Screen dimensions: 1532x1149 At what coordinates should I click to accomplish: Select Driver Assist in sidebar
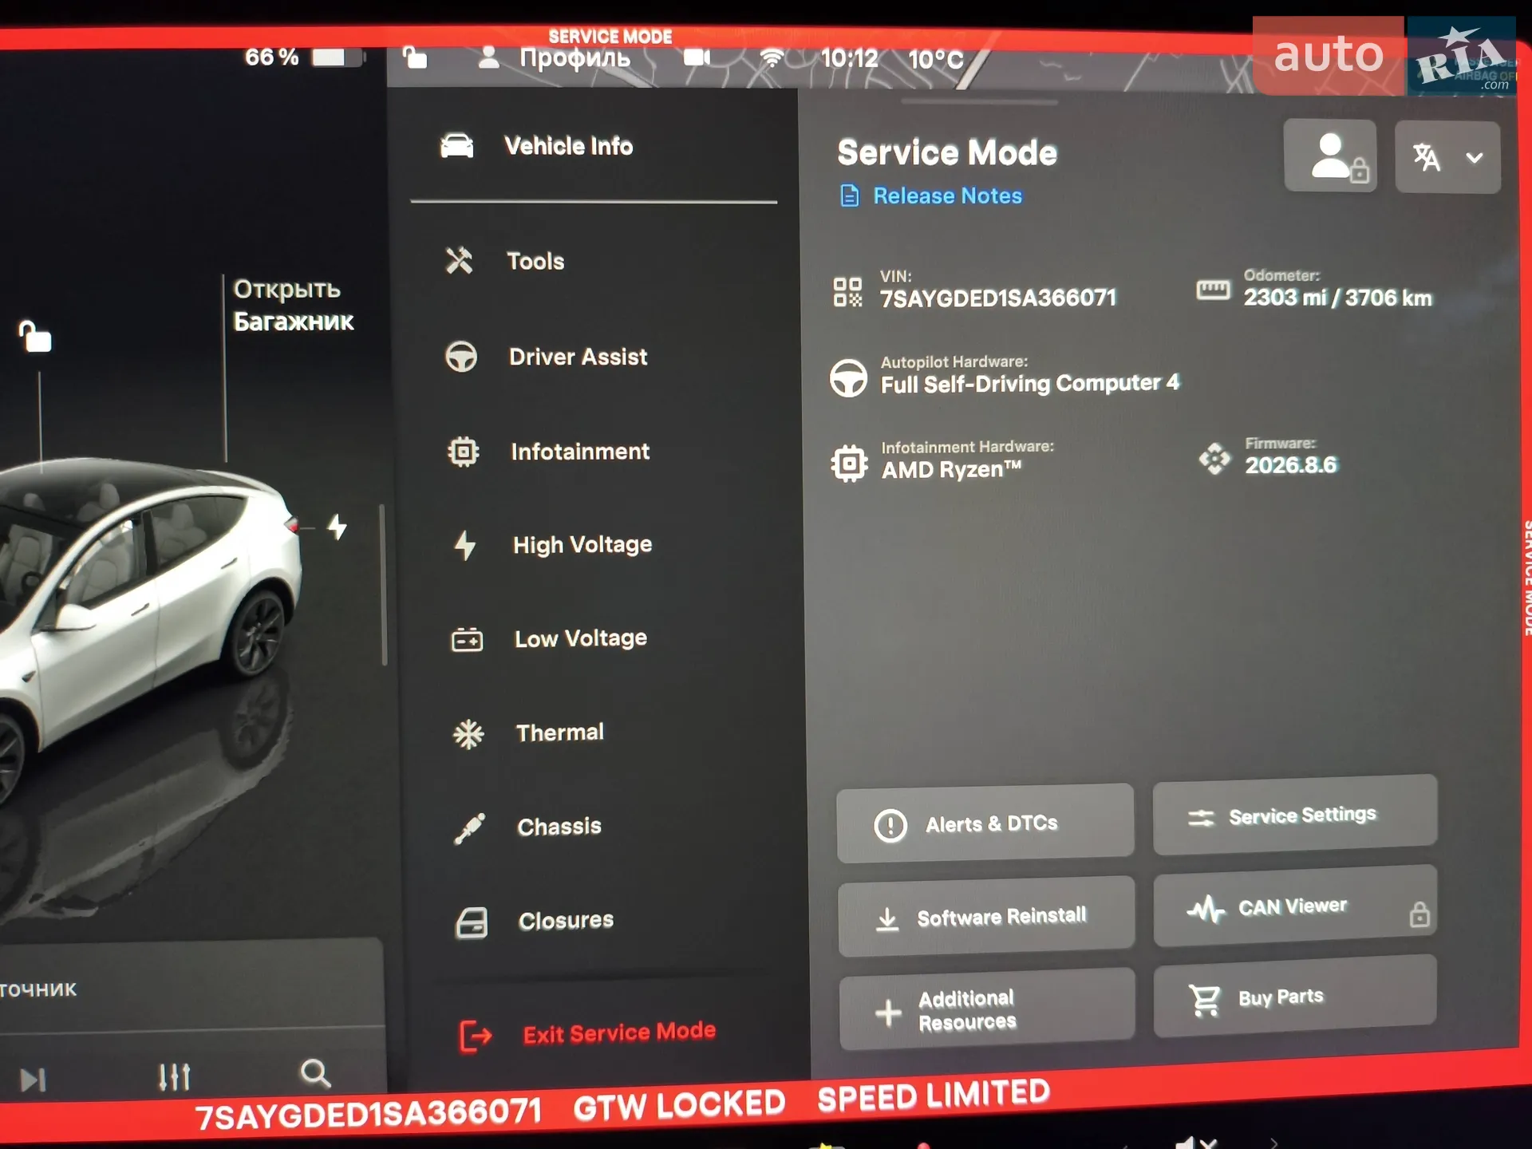point(578,357)
